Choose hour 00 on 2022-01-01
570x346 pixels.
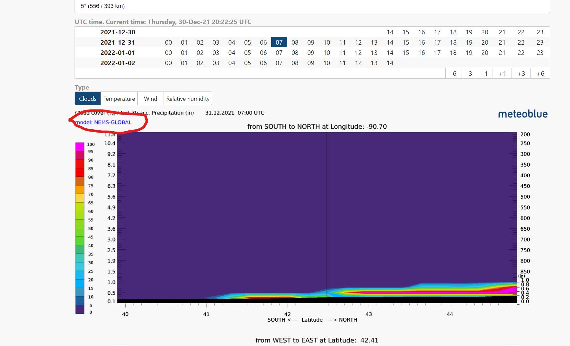point(168,53)
